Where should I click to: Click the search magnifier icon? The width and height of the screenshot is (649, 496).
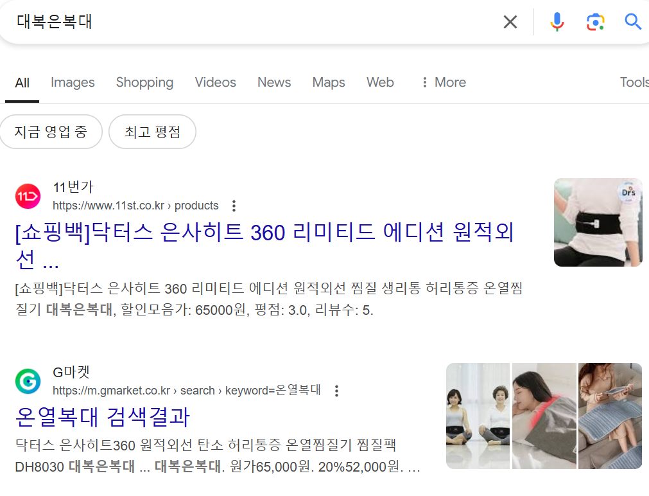[632, 21]
